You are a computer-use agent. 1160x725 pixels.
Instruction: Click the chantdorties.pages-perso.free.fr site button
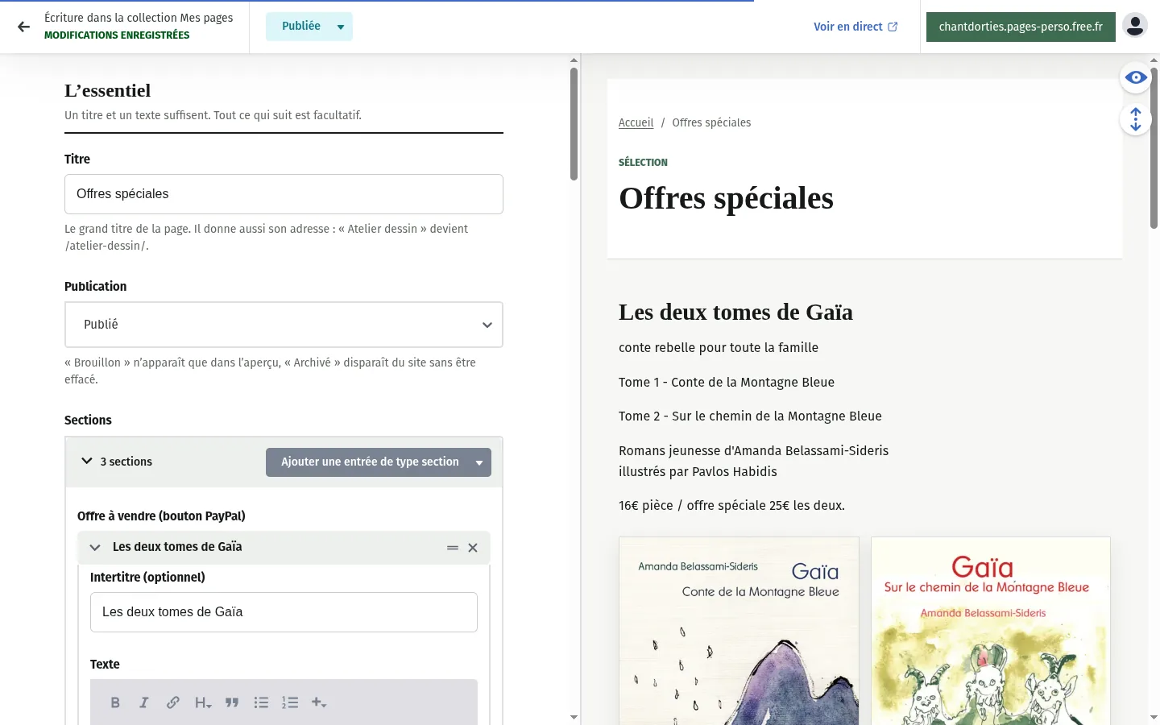1021,27
